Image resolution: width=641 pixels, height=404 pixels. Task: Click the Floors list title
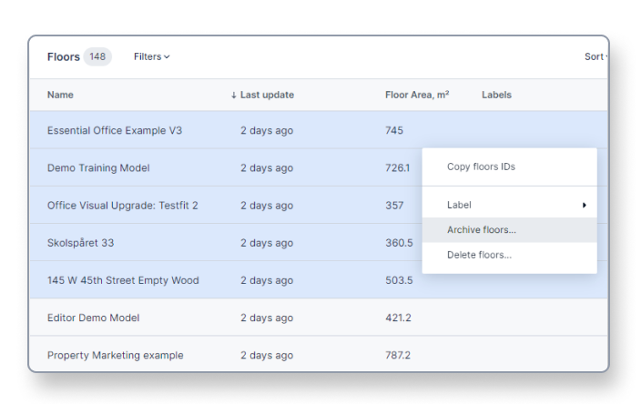[x=63, y=56]
